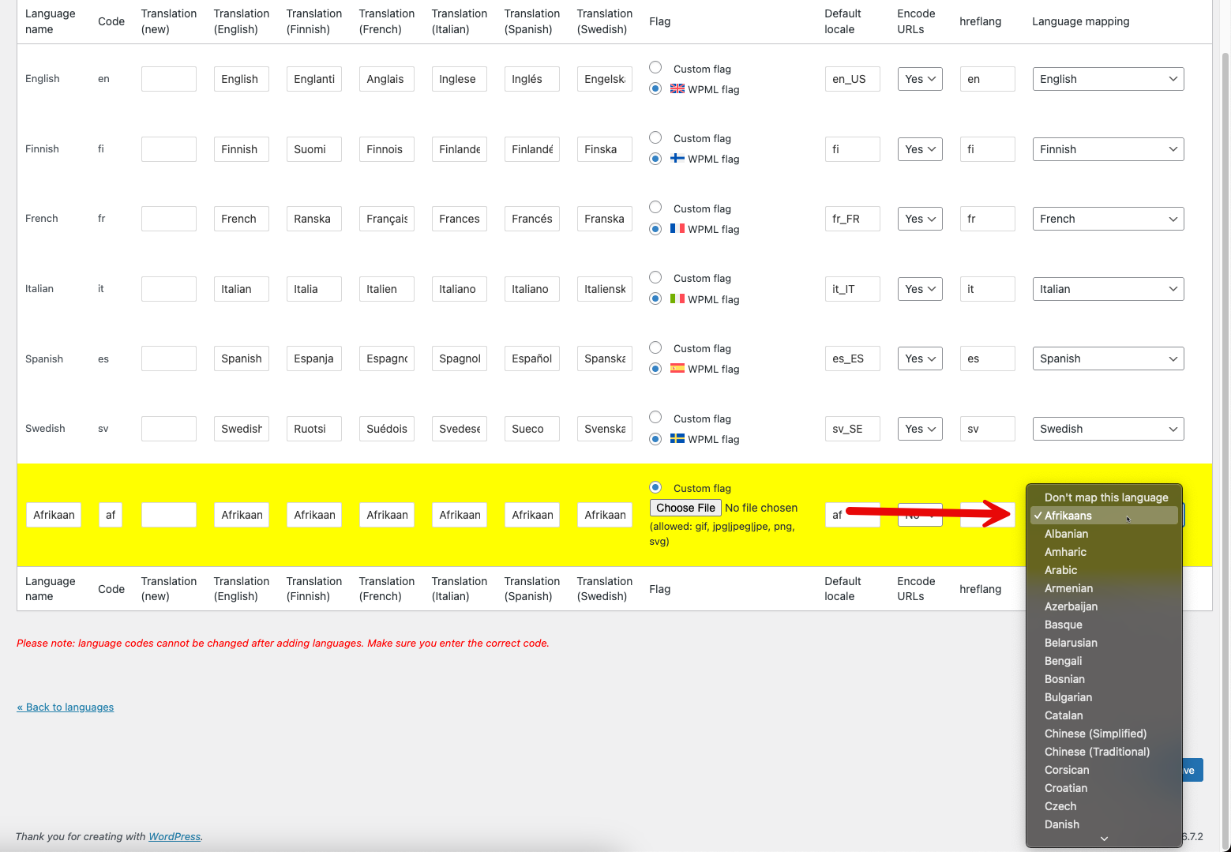Select Danish in mapping list
This screenshot has width=1231, height=852.
tap(1104, 824)
